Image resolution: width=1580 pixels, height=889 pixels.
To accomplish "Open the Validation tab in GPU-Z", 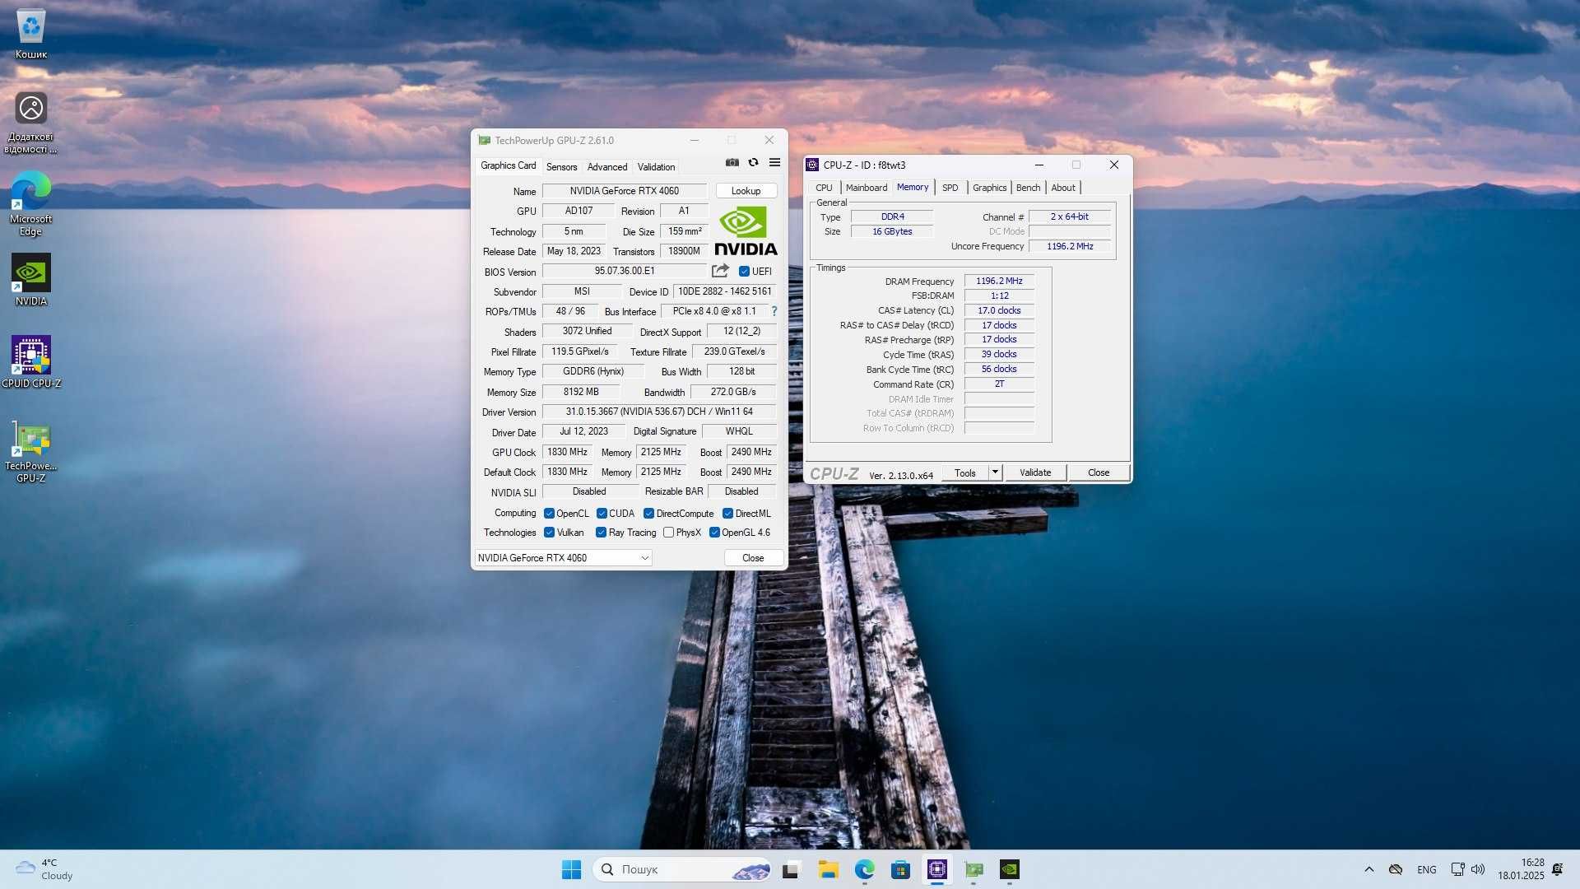I will [x=656, y=167].
